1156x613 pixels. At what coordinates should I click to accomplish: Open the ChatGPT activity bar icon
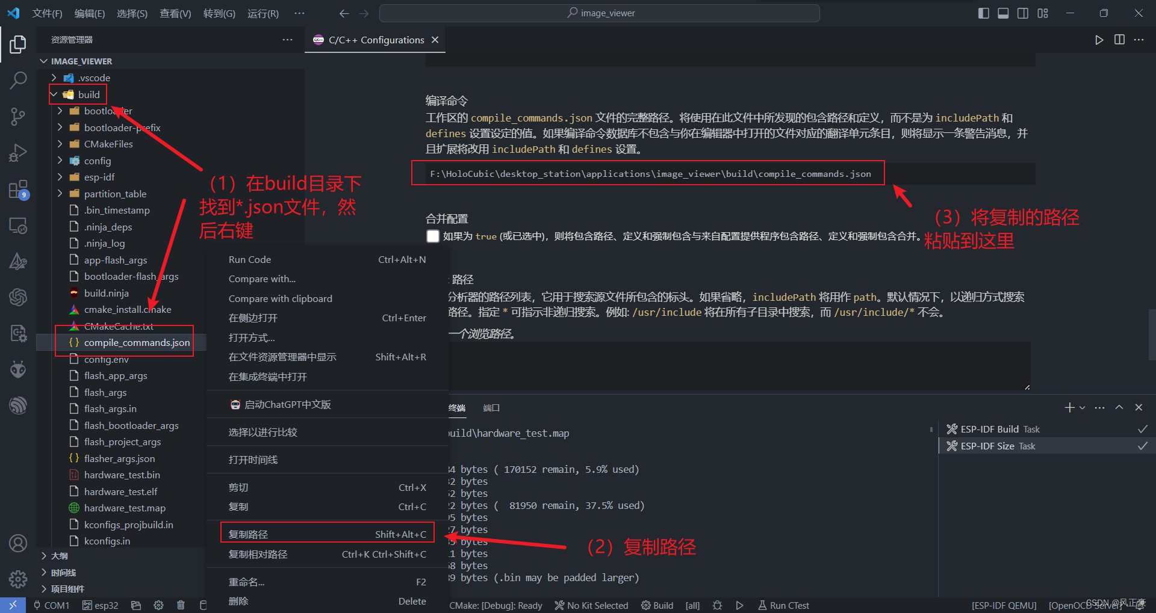pos(18,297)
